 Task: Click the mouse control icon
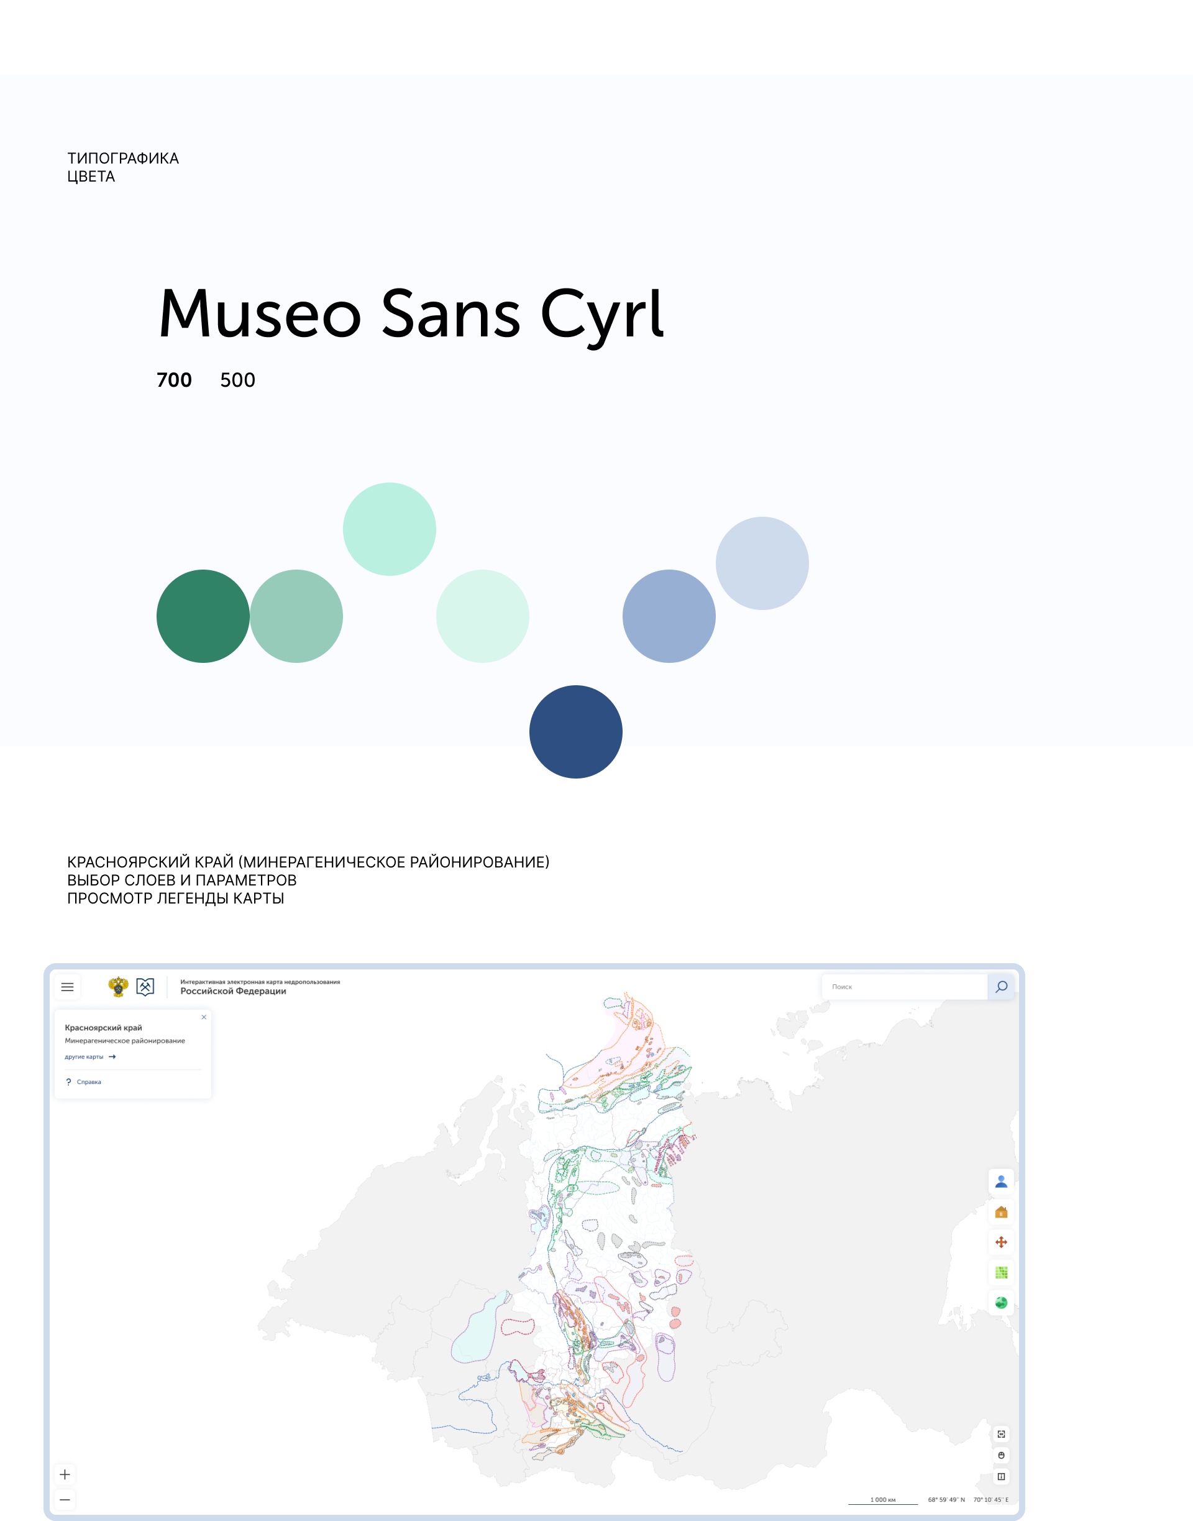pos(1001,1455)
